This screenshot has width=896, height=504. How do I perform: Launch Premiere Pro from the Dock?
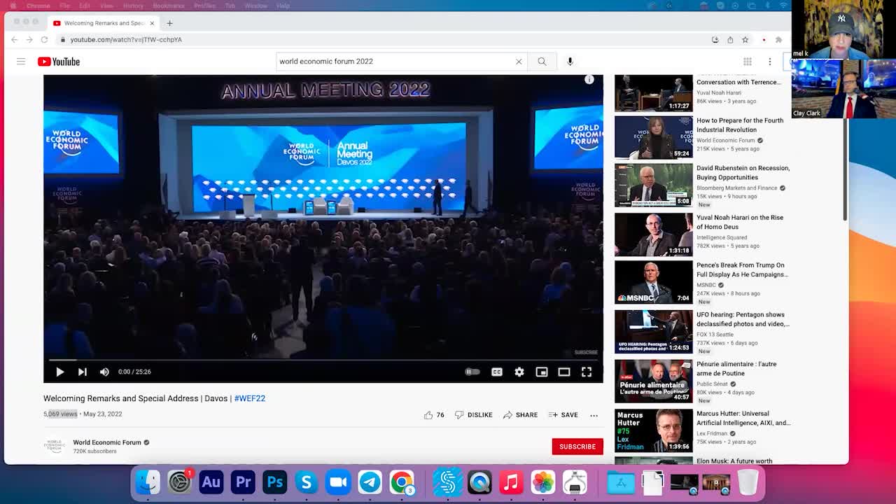243,482
